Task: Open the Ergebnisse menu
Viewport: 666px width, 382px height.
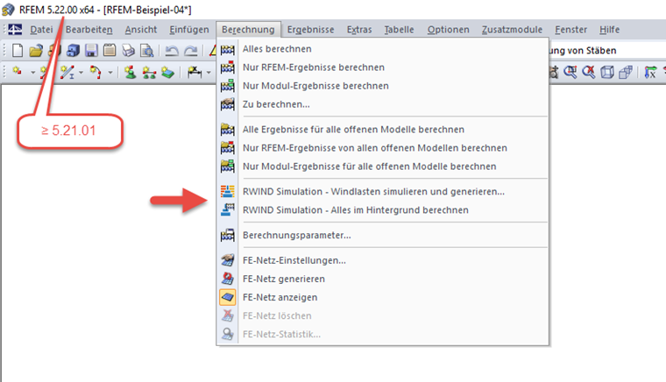Action: [x=311, y=30]
